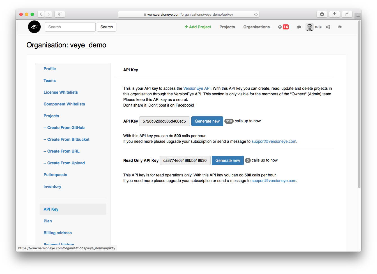Click the Read Only API Key field
The image size is (377, 274).
(x=185, y=160)
